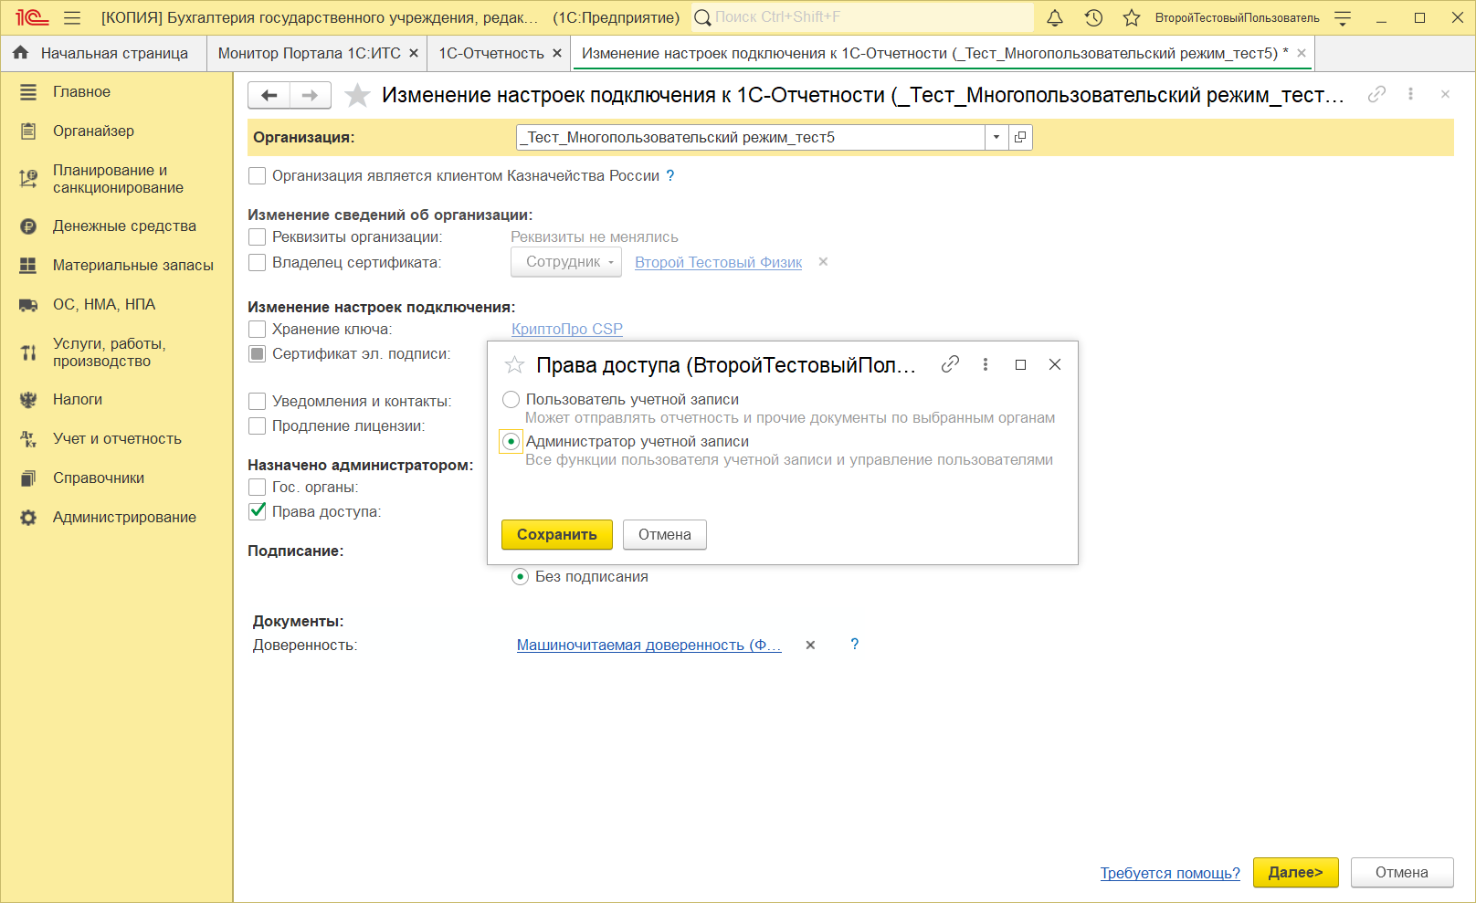The height and width of the screenshot is (903, 1476).
Task: Open help for power of attorney
Action: point(855,644)
